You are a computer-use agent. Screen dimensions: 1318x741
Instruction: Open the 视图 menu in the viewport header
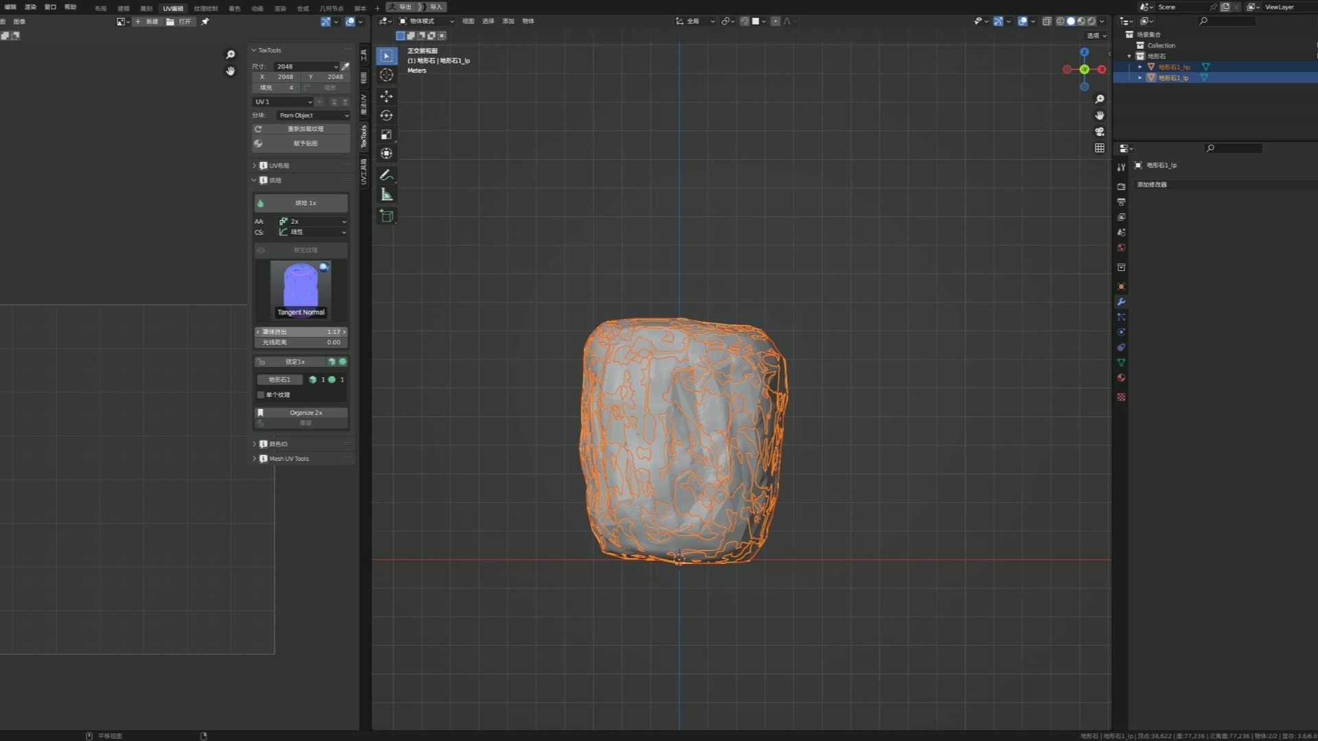pos(467,21)
